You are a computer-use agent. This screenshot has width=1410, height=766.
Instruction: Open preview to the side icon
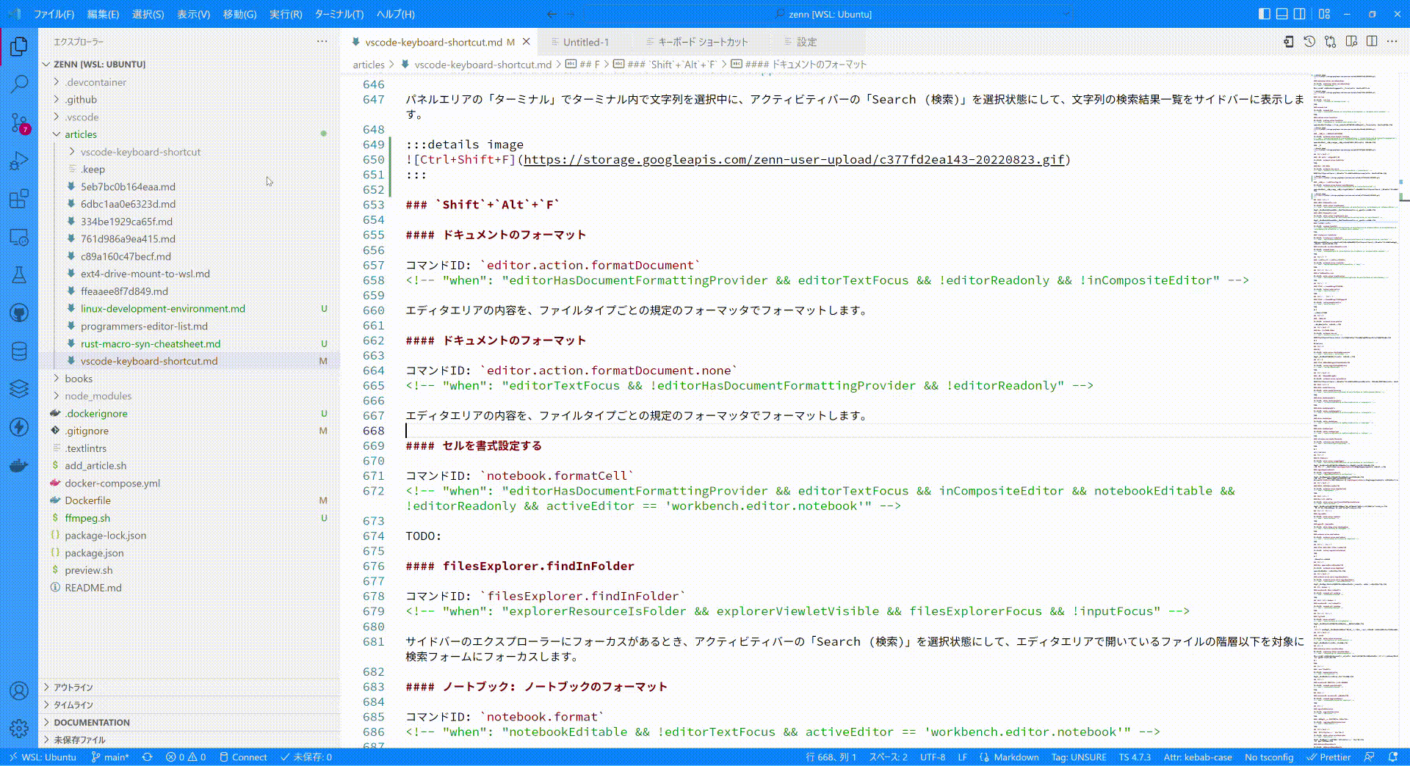1351,42
